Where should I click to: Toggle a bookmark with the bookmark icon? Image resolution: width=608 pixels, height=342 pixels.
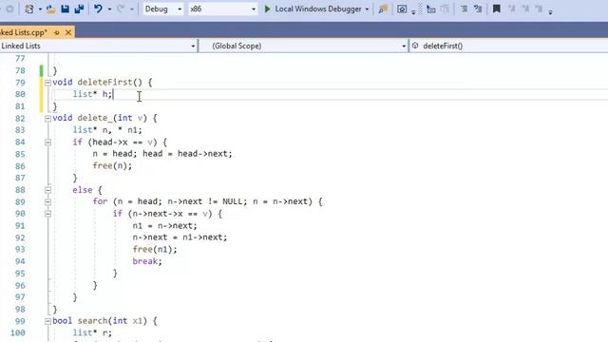(496, 9)
